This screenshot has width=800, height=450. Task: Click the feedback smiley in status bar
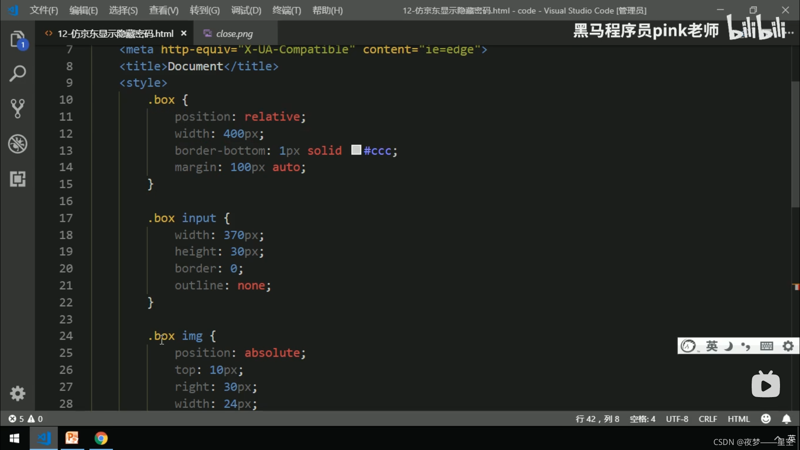click(766, 419)
